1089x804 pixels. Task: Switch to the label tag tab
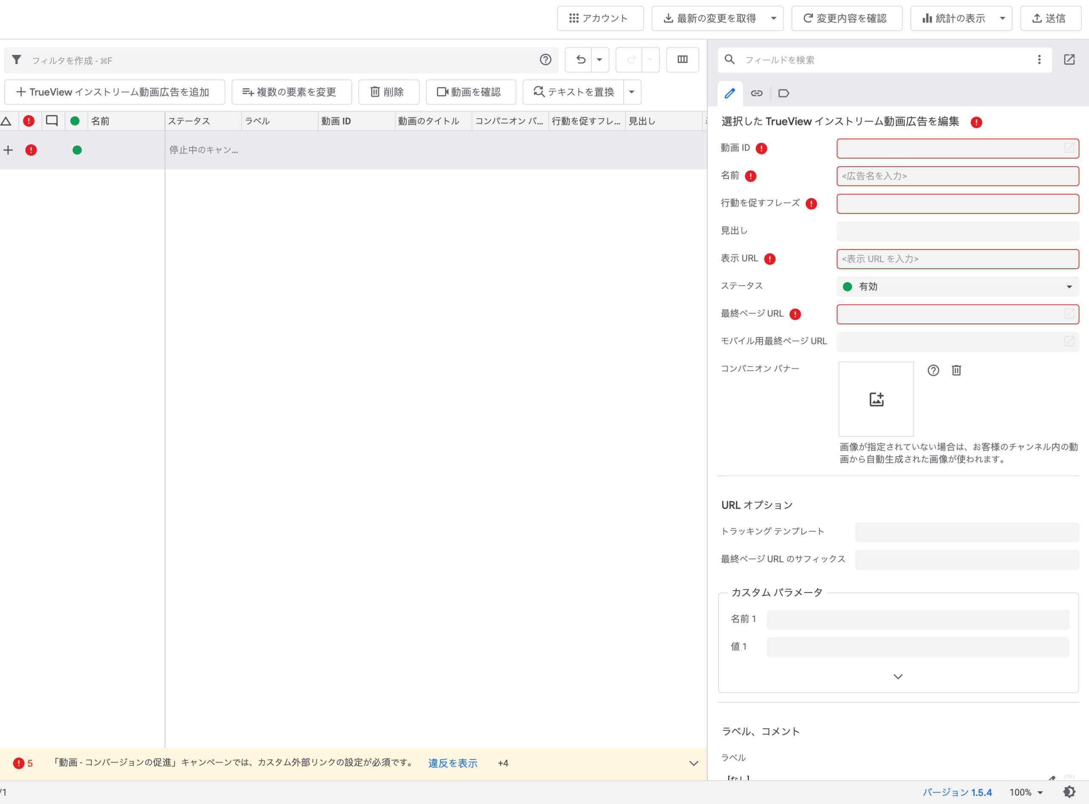(783, 93)
